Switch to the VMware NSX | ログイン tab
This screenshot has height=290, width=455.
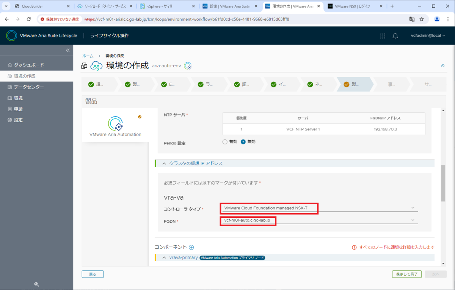pyautogui.click(x=355, y=6)
